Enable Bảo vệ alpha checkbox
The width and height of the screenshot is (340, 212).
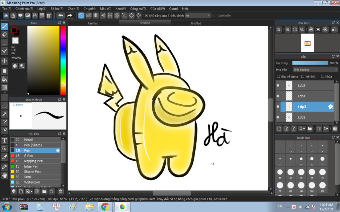[279, 77]
